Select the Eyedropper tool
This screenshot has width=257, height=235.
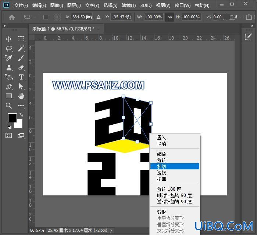tap(8, 58)
